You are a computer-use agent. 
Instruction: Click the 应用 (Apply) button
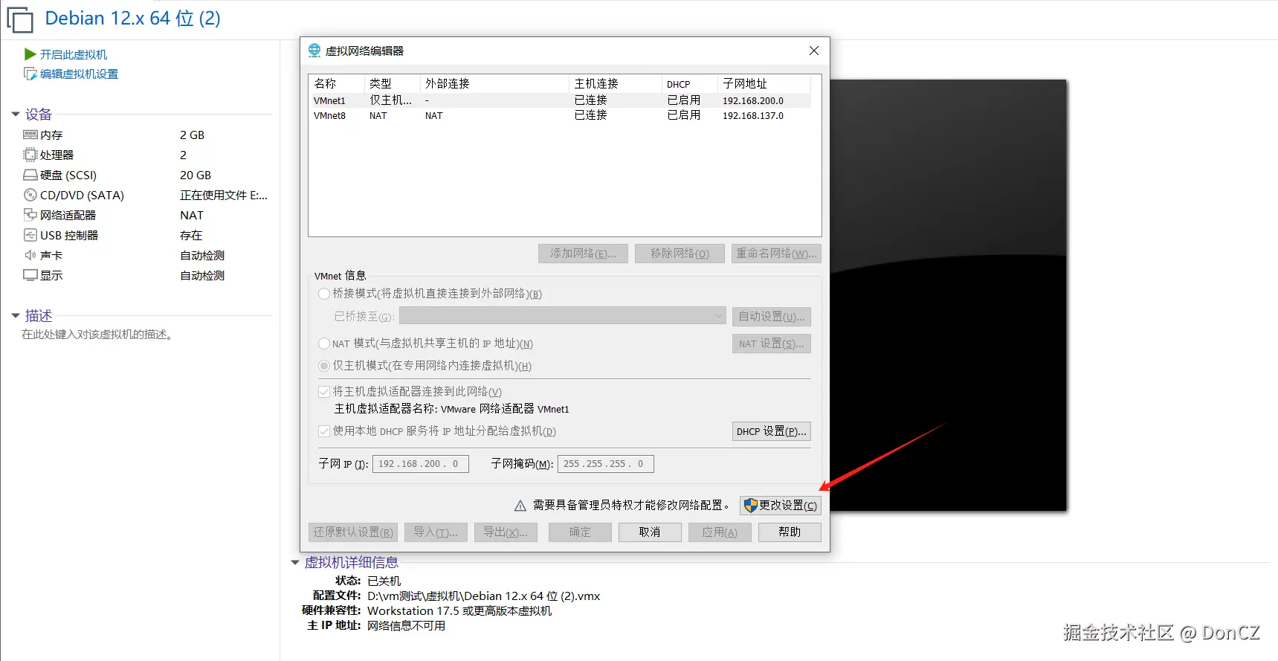coord(720,532)
